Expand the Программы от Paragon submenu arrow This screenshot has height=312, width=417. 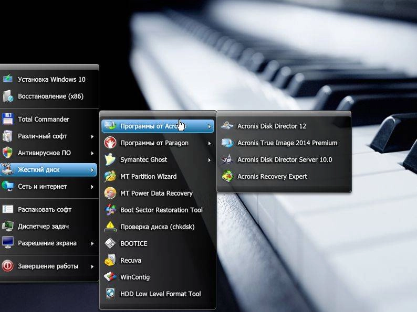(210, 143)
